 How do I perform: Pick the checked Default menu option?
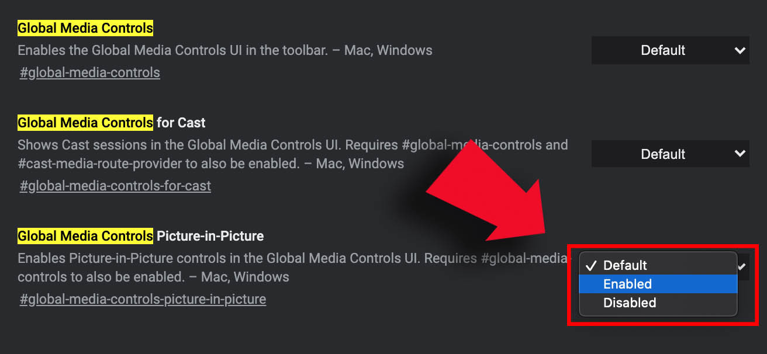658,265
